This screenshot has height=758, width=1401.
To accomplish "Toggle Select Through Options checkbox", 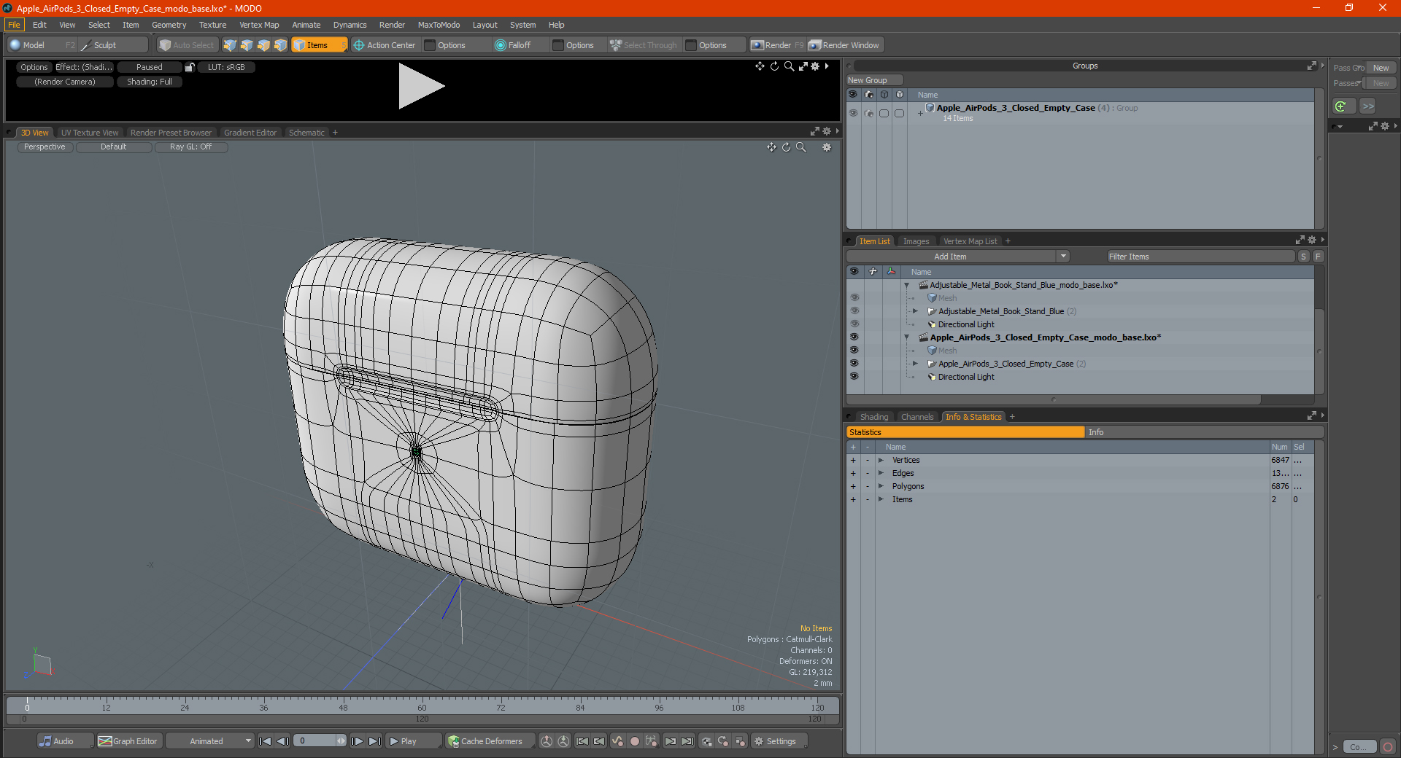I will click(691, 45).
